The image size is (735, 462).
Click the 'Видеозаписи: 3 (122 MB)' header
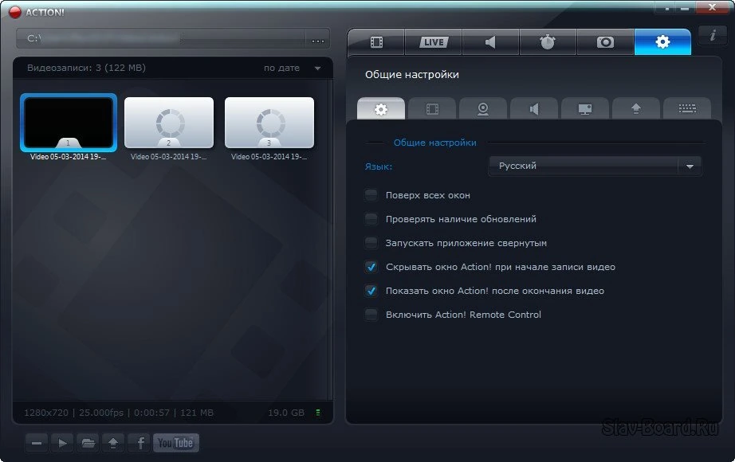point(86,68)
